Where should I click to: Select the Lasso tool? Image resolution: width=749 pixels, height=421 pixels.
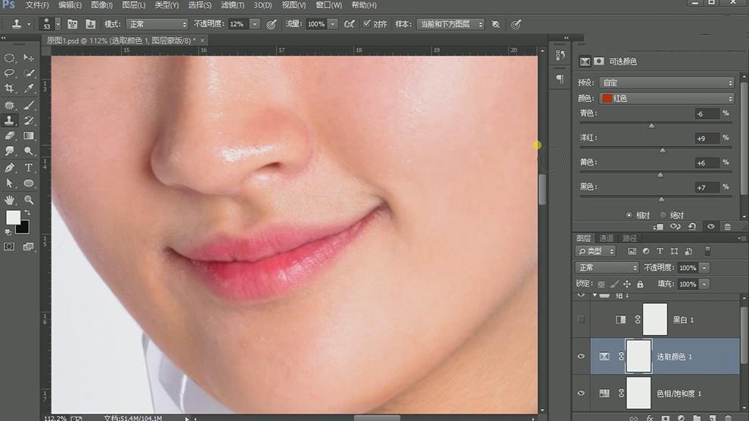[x=10, y=73]
